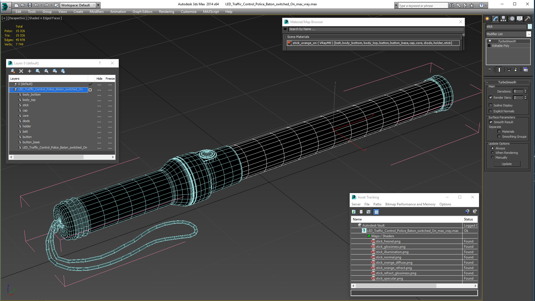The image size is (535, 301).
Task: Open the Paths menu in Asset Tracking
Action: click(377, 204)
